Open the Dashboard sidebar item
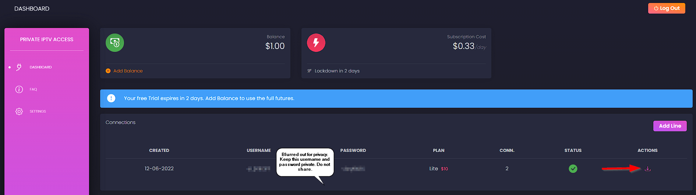This screenshot has height=195, width=696. tap(40, 67)
